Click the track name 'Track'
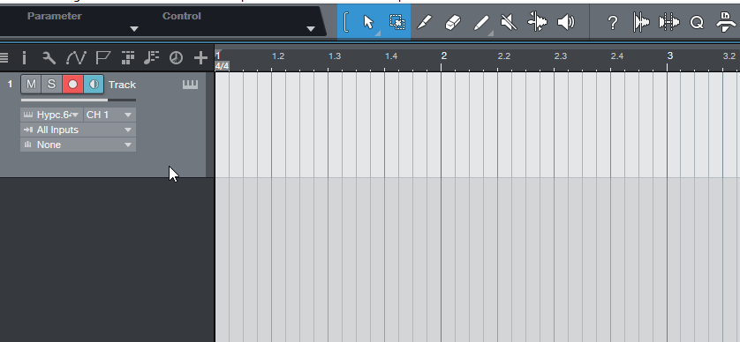This screenshot has height=342, width=740. tap(122, 85)
